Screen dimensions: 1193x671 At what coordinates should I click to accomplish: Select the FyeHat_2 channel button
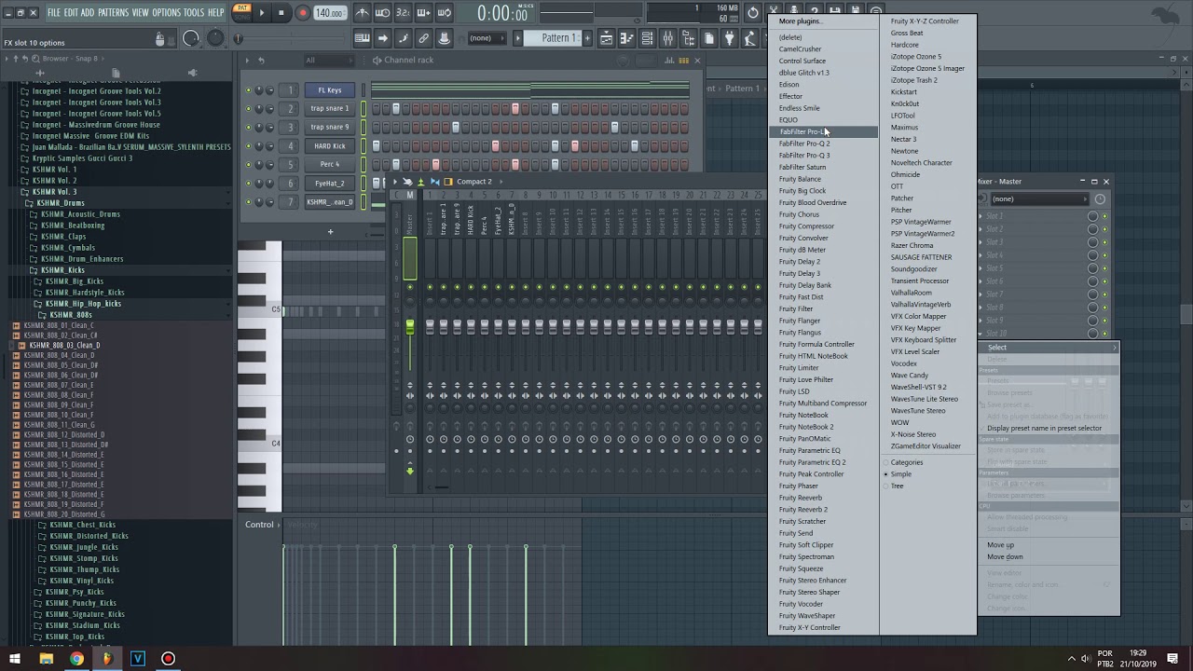click(330, 184)
